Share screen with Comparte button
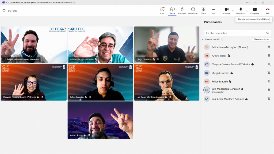 coord(255,11)
